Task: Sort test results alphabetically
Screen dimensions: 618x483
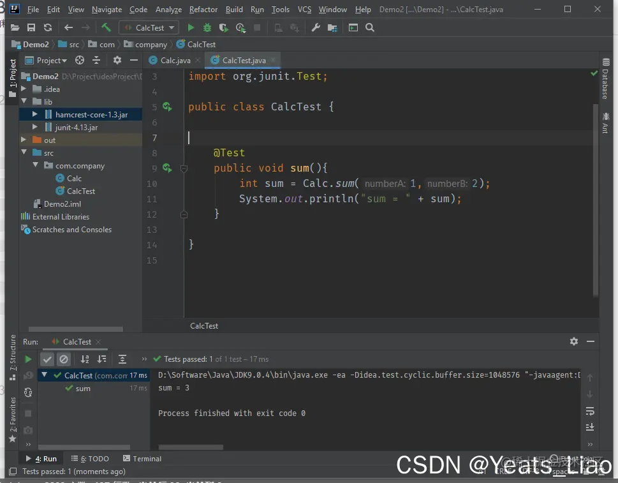Action: point(85,359)
